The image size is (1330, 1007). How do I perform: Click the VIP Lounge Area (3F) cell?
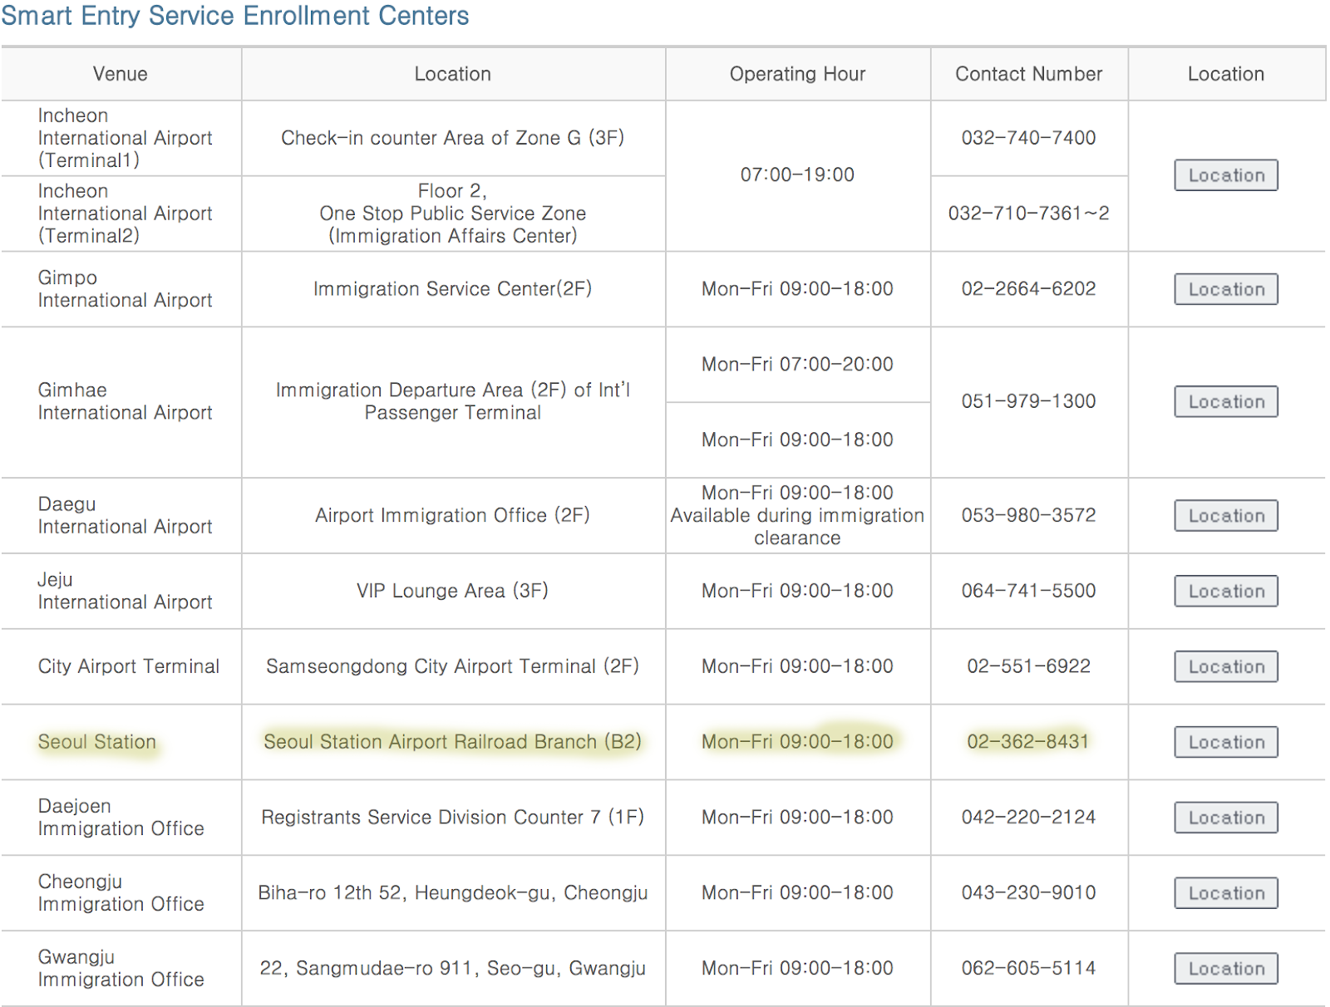452,591
